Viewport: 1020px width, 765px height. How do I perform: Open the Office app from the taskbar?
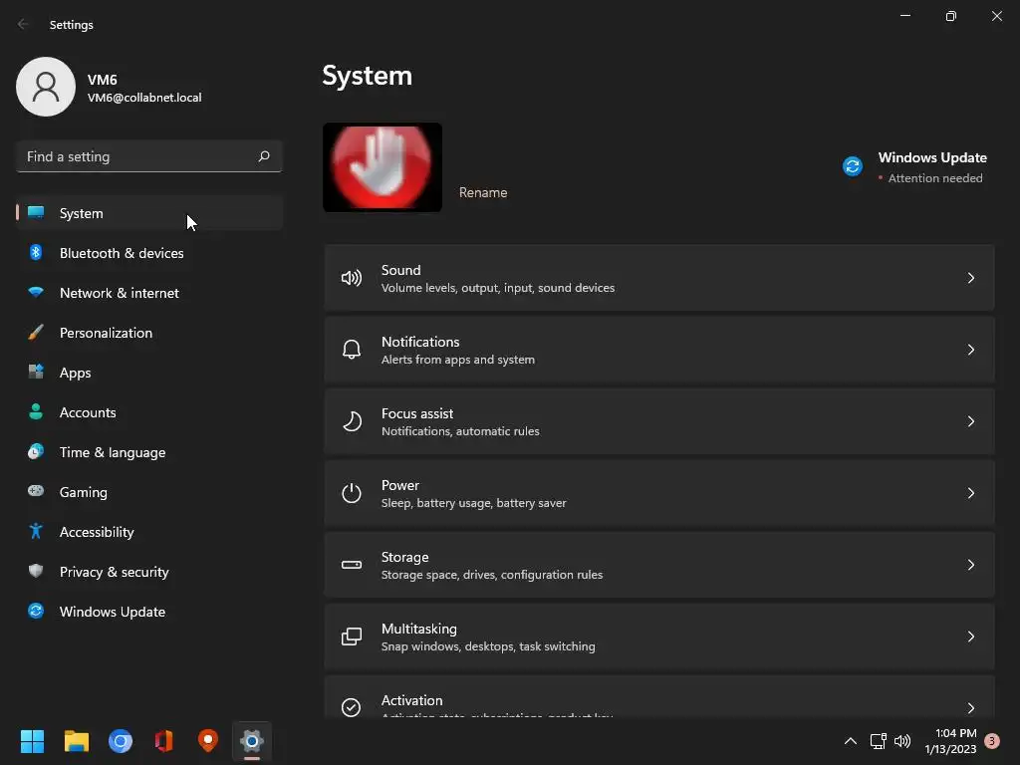coord(164,741)
